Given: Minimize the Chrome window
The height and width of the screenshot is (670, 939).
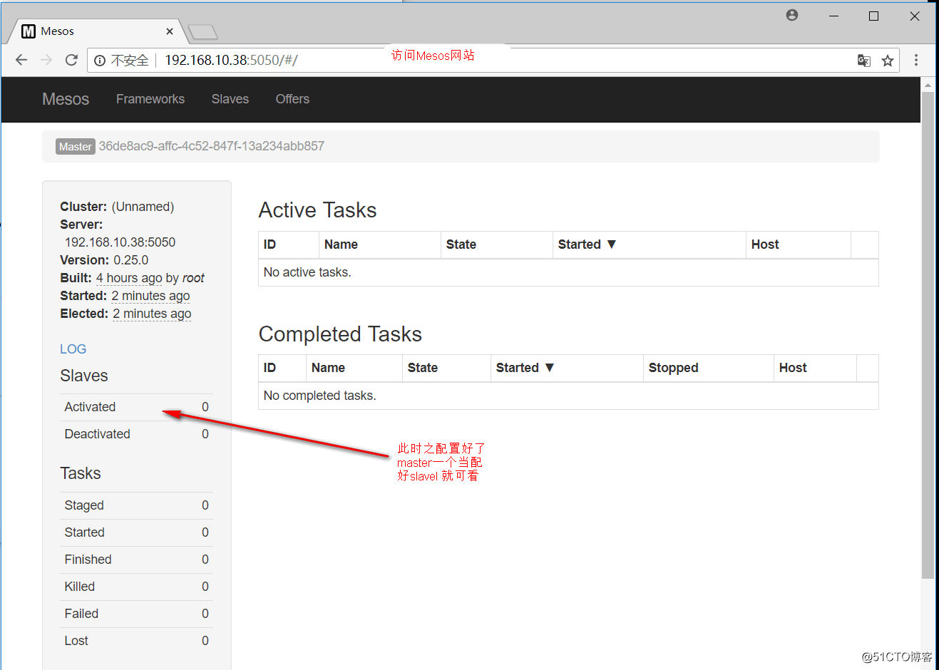Looking at the screenshot, I should point(833,16).
